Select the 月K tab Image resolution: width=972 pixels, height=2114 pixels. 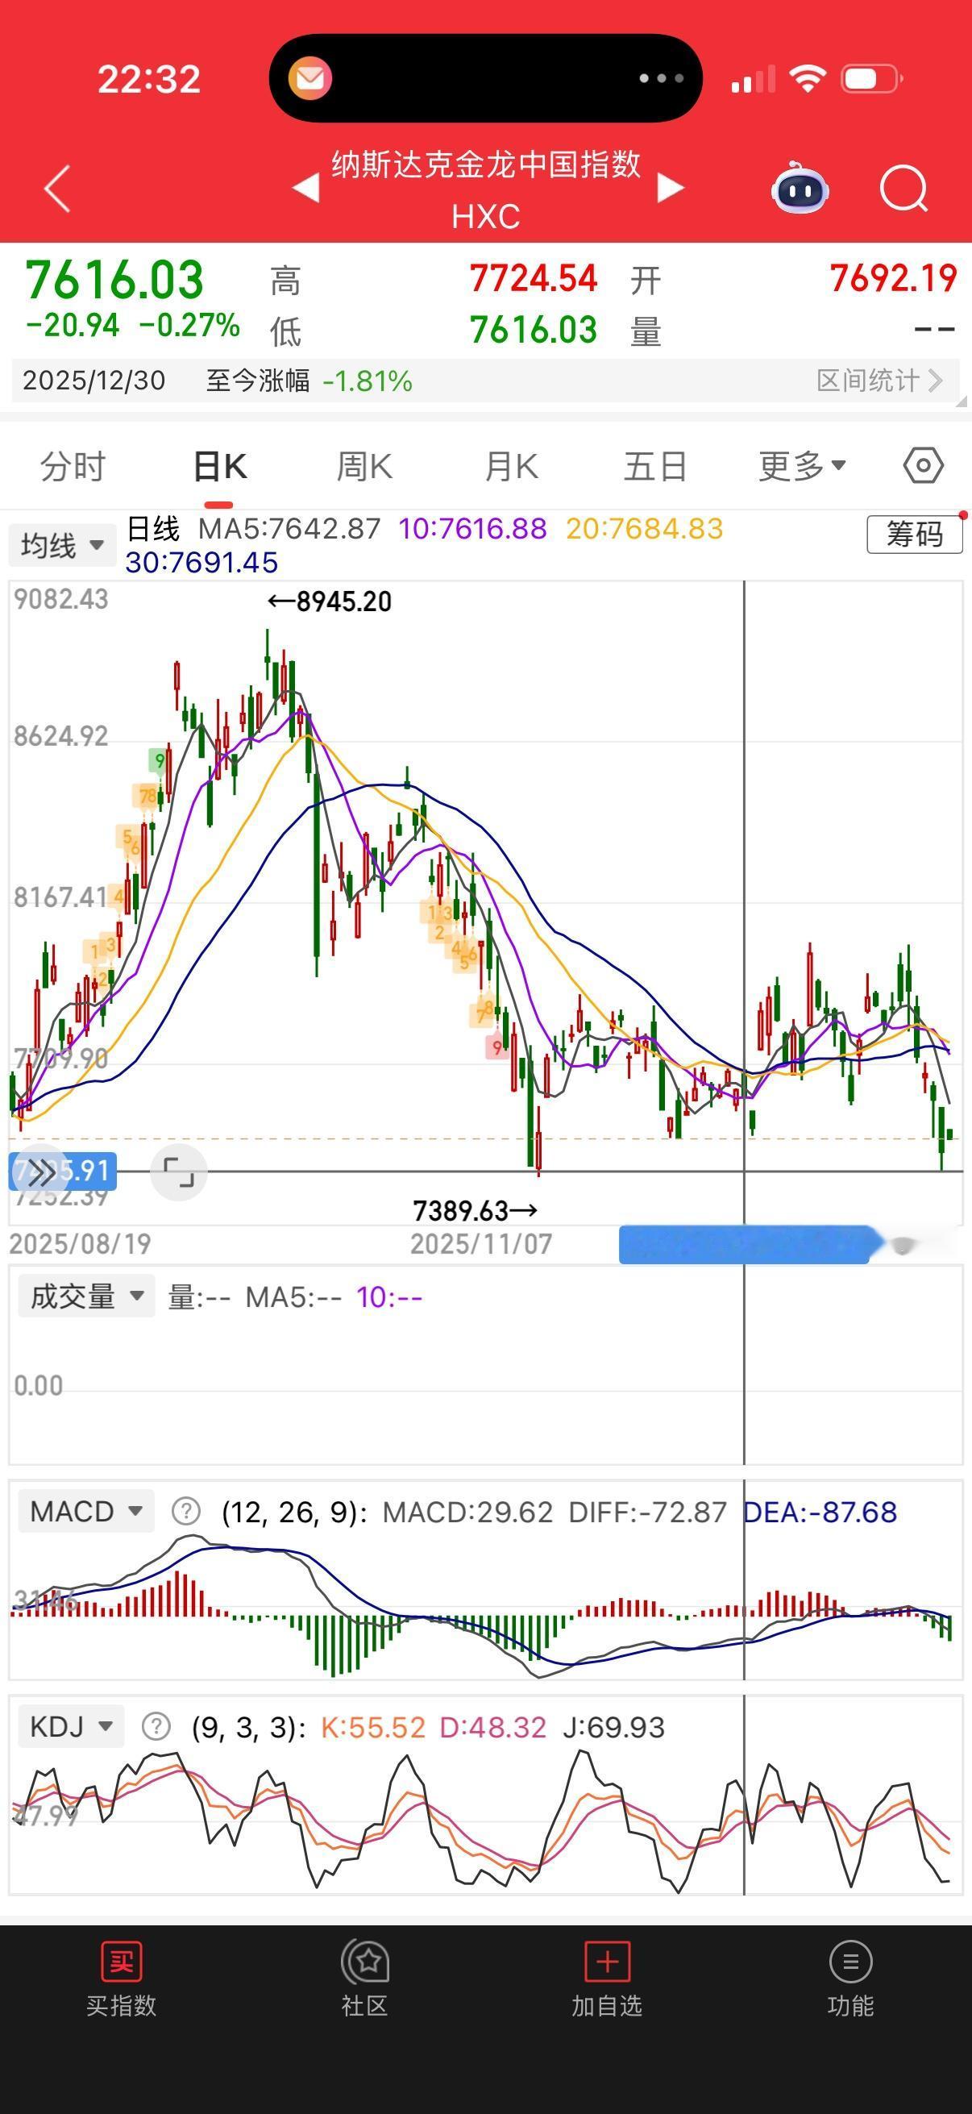click(x=511, y=466)
